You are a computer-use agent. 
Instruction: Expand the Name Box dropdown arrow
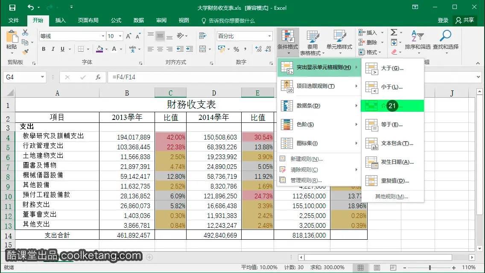(x=42, y=77)
